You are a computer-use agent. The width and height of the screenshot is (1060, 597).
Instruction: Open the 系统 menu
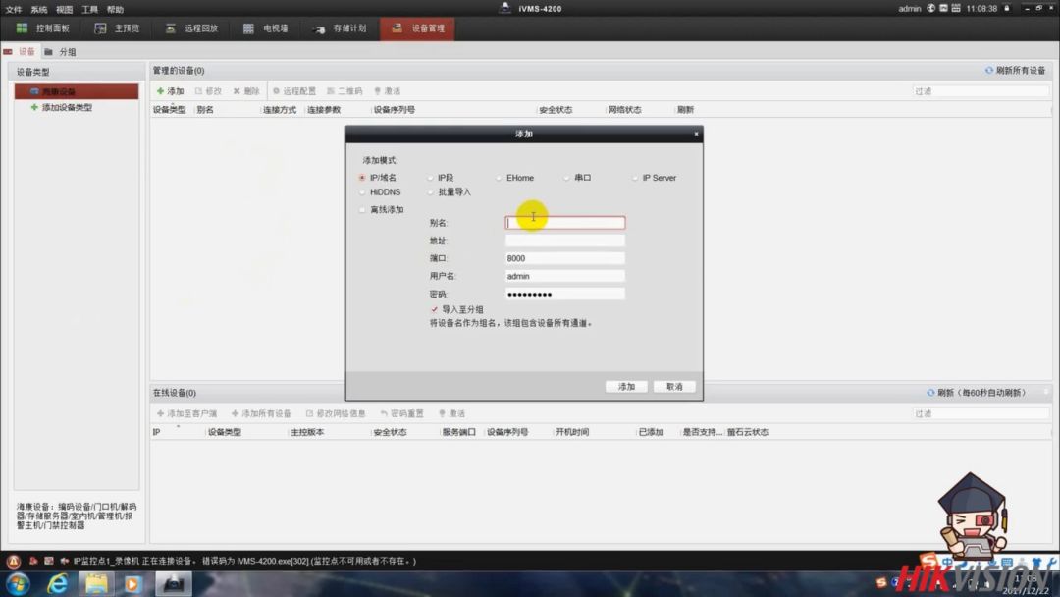(x=38, y=10)
